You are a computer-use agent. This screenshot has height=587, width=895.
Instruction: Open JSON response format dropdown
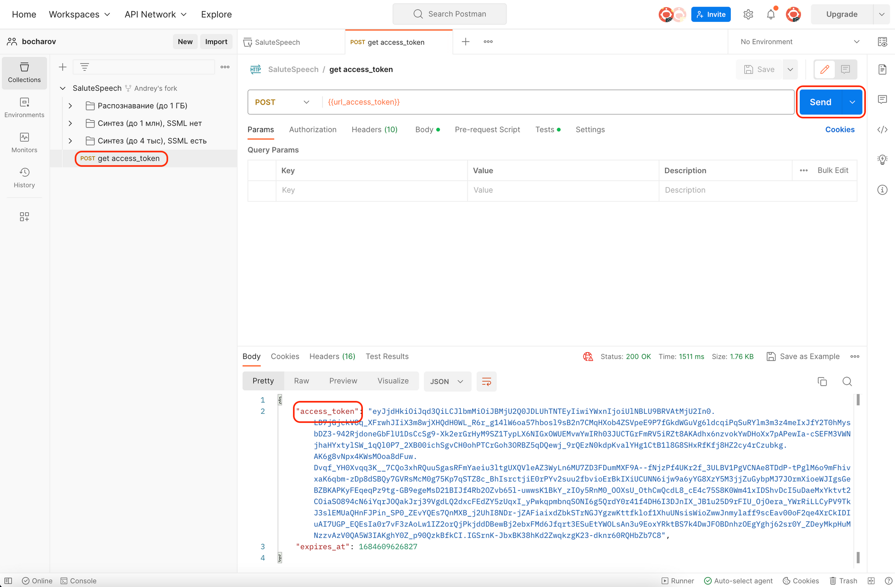[x=447, y=382]
